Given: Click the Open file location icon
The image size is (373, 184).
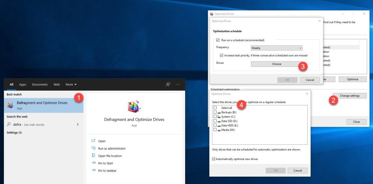Looking at the screenshot, I should tap(93, 156).
